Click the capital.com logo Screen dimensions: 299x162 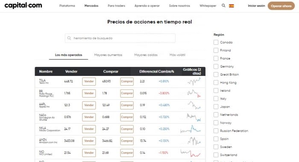coord(23,6)
